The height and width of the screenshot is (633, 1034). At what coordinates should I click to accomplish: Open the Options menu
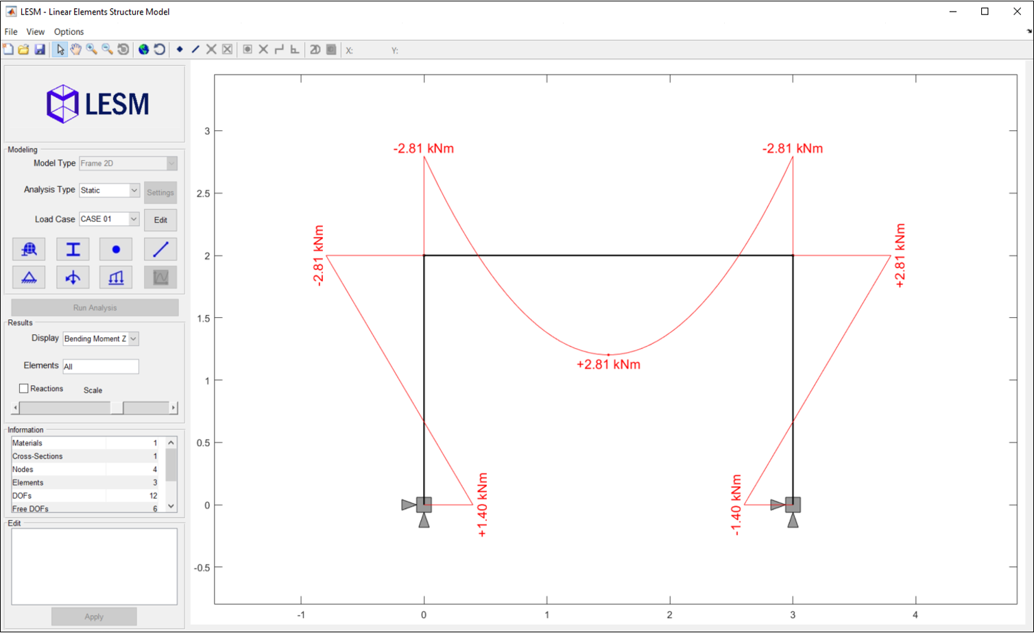pos(69,32)
